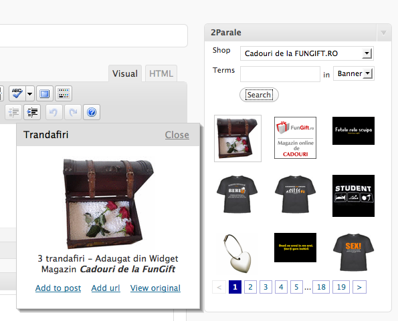Switch to the Visual editor tab
398x321 pixels.
(125, 73)
